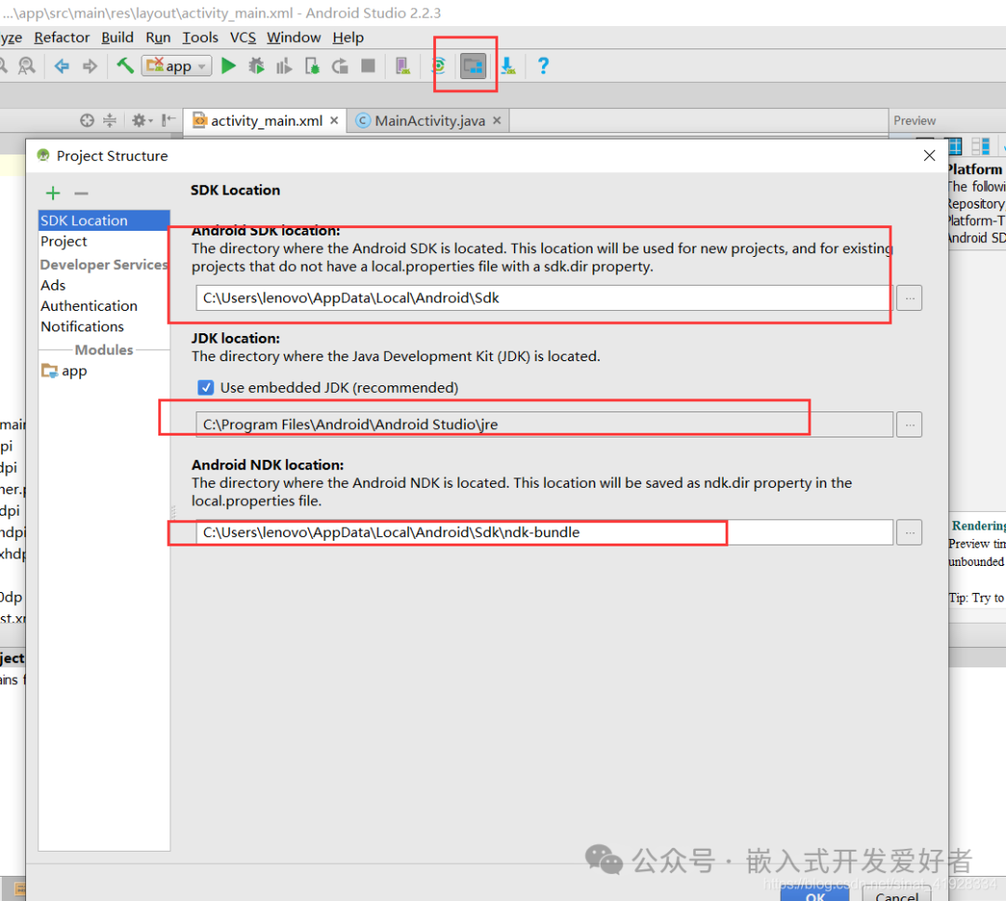Click the Android NDK location path field

pyautogui.click(x=544, y=532)
